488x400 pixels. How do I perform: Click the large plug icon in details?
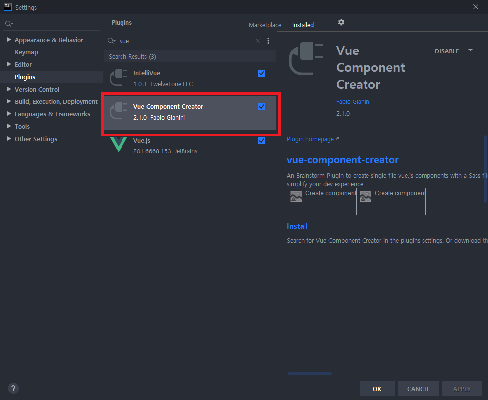[x=306, y=59]
